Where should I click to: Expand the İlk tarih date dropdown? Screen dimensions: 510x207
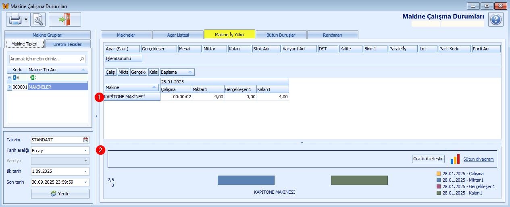coord(85,171)
